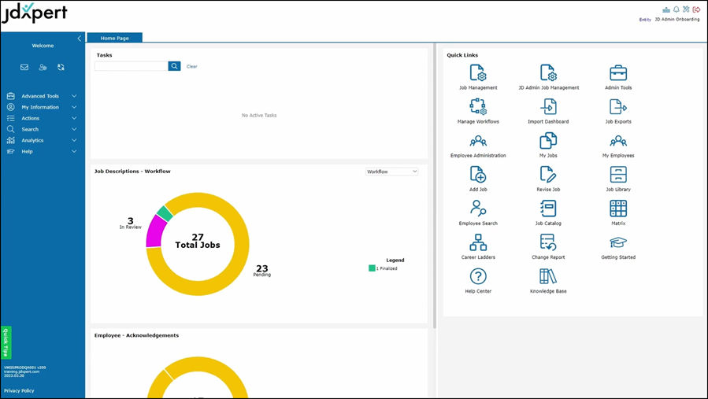
Task: Click the Clear link beside search
Action: [x=192, y=67]
